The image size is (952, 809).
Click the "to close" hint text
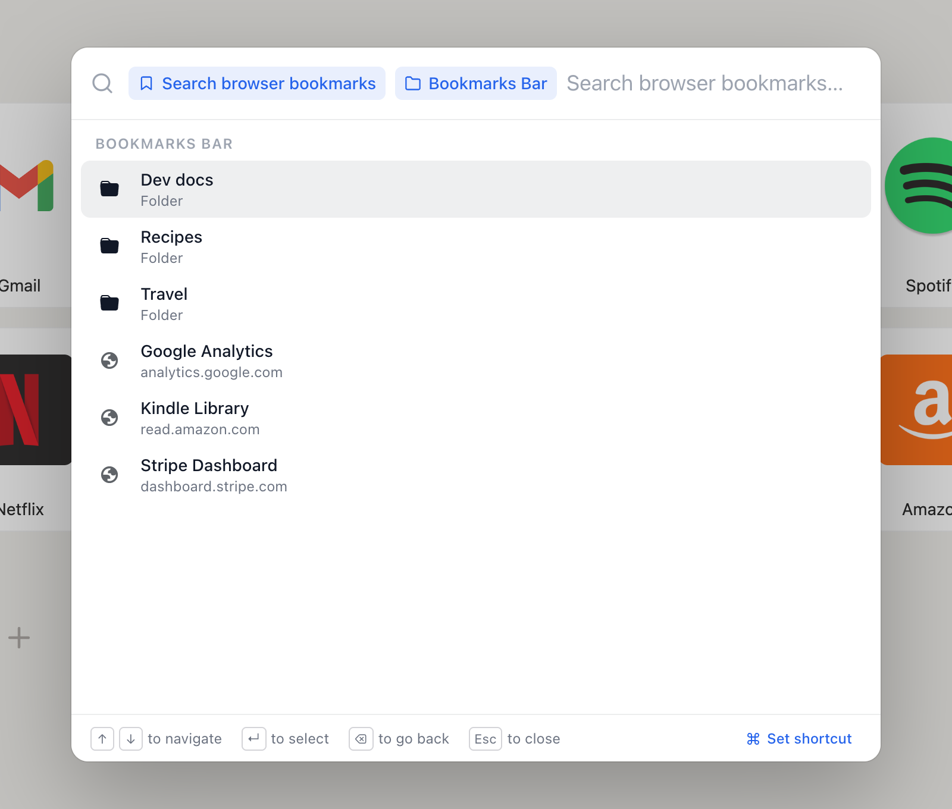(534, 739)
